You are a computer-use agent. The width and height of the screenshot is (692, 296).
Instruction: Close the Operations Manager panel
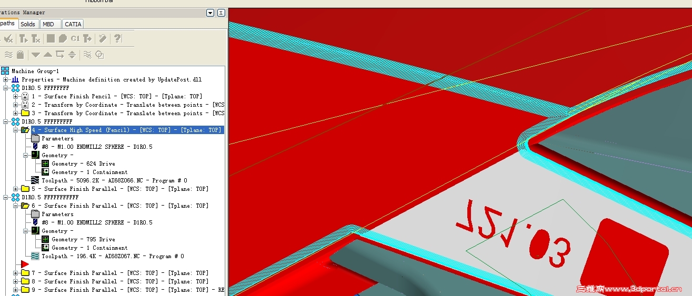(221, 13)
